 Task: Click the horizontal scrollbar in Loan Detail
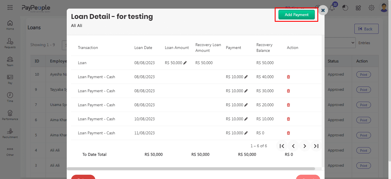191,169
